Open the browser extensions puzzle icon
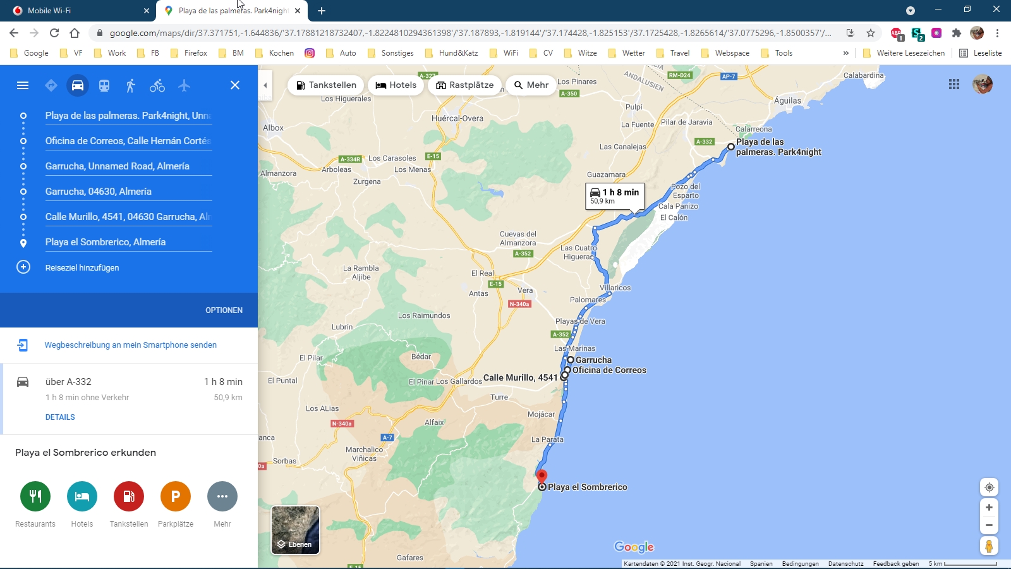1011x569 pixels. (957, 33)
